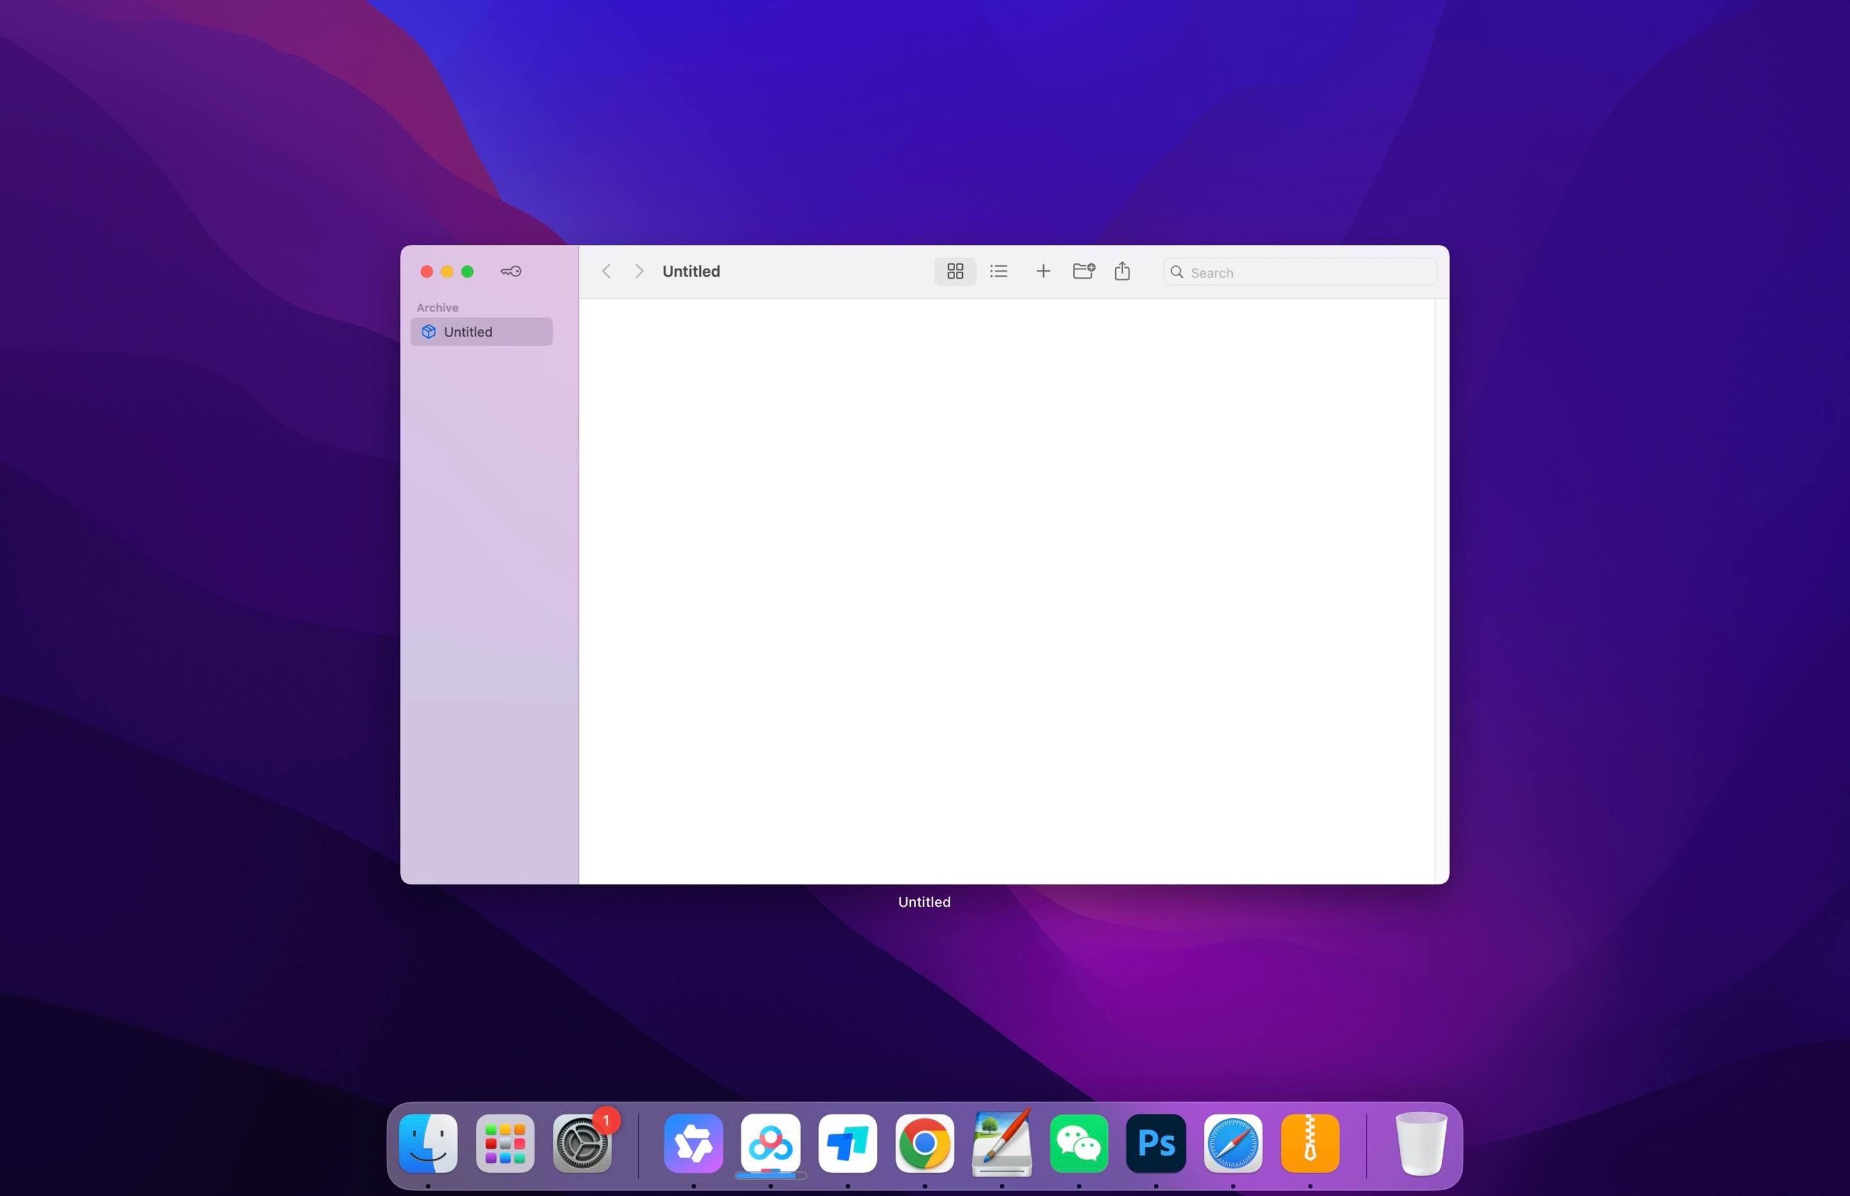Click the add files plus icon
Viewport: 1850px width, 1196px height.
(x=1043, y=271)
